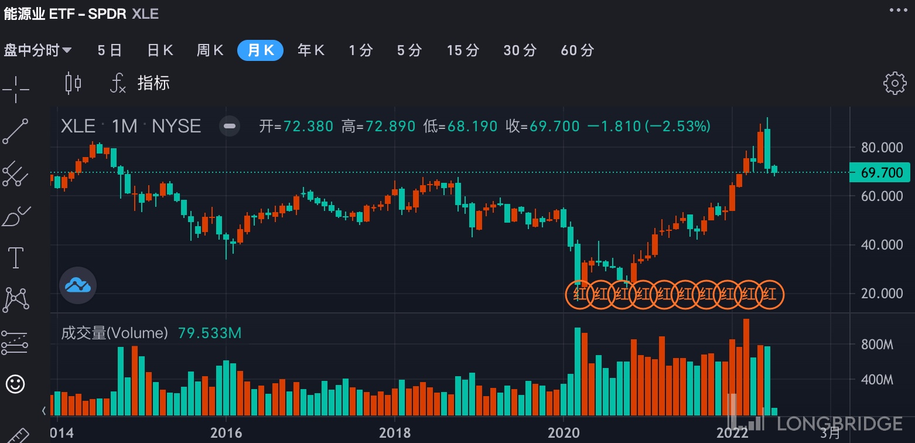Click the 2022 date axis label
The width and height of the screenshot is (915, 443).
[x=732, y=433]
